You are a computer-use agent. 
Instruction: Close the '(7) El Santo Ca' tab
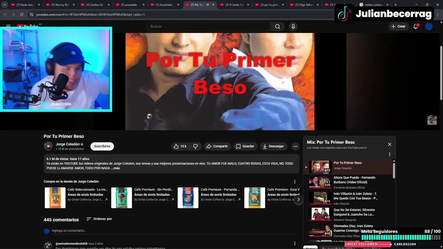(x=248, y=5)
